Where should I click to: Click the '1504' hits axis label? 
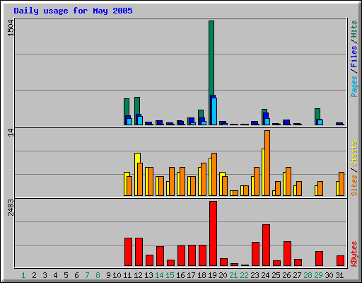click(x=11, y=28)
